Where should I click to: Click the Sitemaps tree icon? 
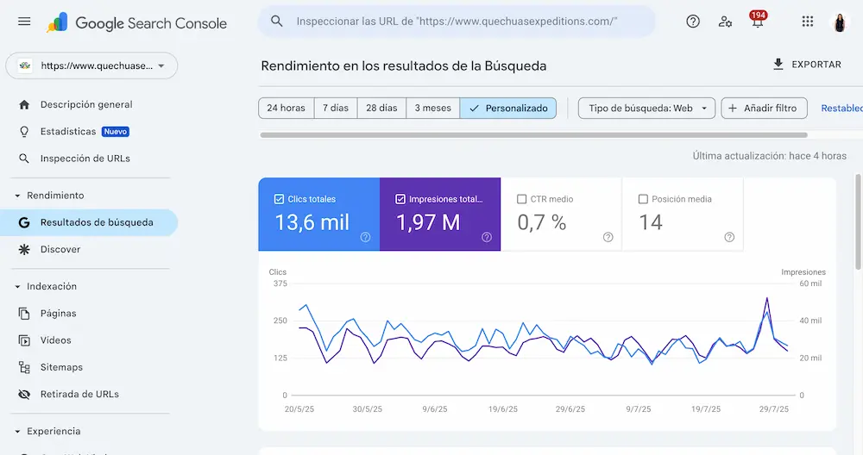click(x=24, y=367)
